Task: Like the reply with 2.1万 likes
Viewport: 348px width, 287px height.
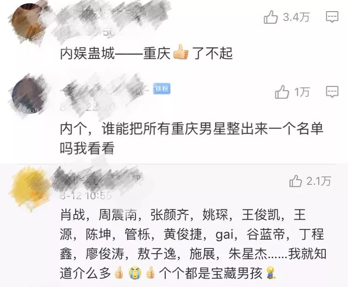Action: point(295,181)
